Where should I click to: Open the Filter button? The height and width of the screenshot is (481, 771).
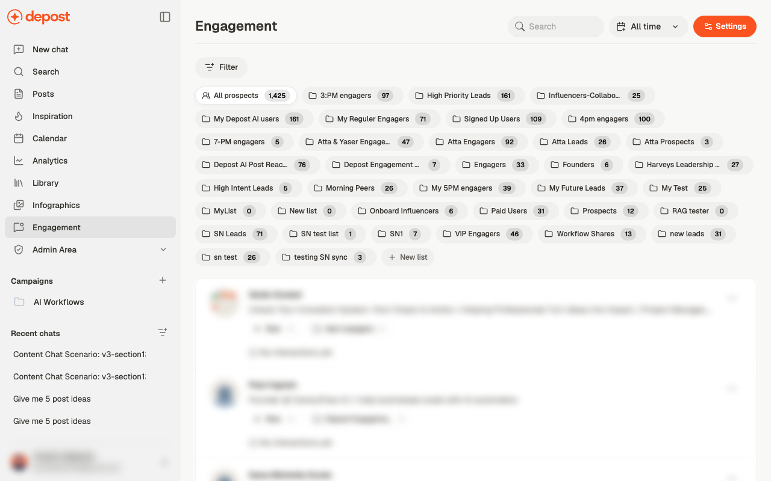point(221,67)
